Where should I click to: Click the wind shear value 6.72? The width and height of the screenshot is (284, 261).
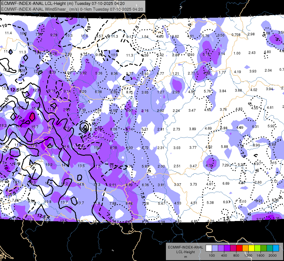click(84, 54)
